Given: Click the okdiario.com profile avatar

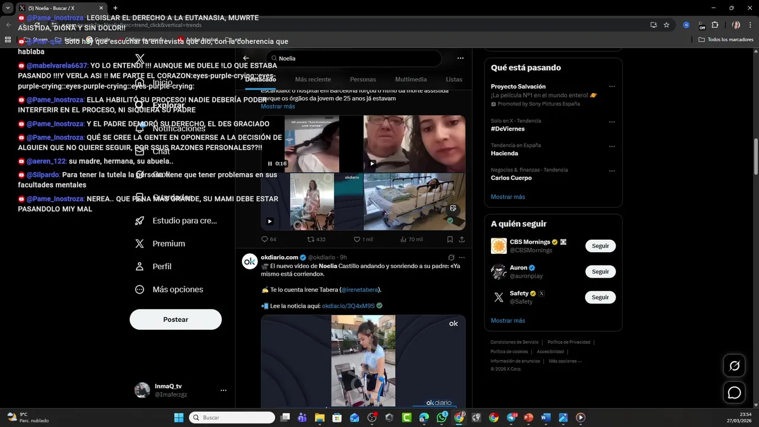Looking at the screenshot, I should (250, 262).
